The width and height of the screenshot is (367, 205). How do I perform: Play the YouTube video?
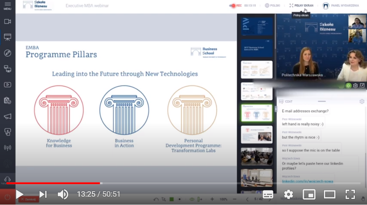19,194
